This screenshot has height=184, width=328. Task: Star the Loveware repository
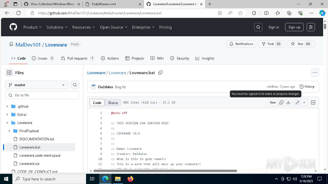coord(301,44)
